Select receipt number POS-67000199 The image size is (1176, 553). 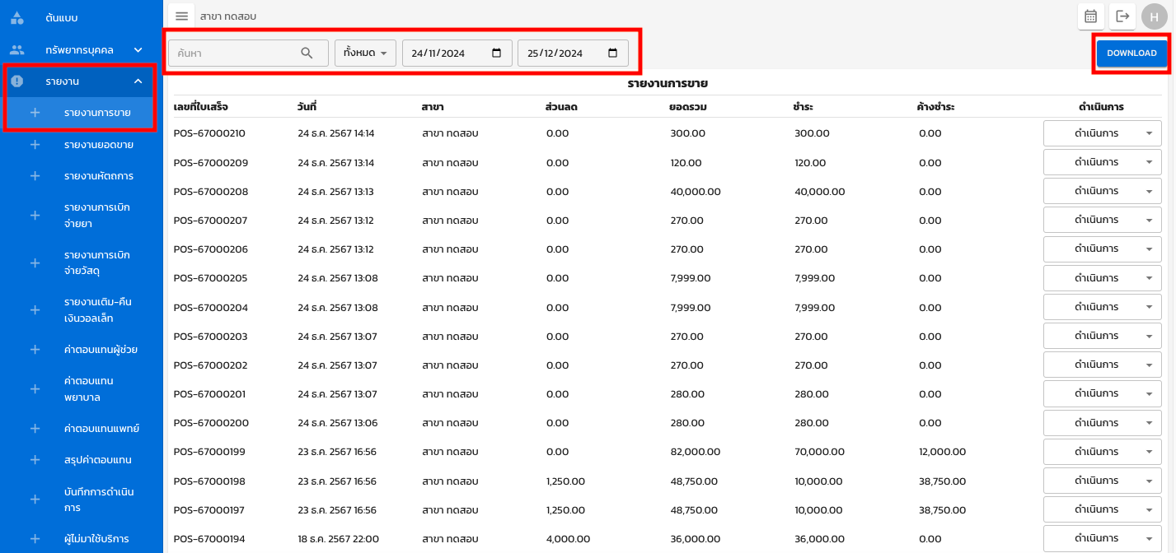pos(209,452)
